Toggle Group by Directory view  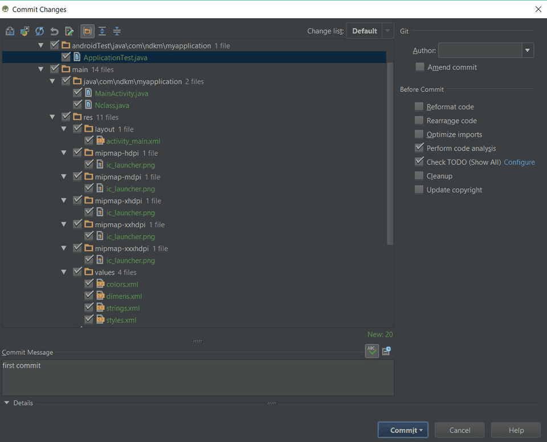[x=87, y=31]
